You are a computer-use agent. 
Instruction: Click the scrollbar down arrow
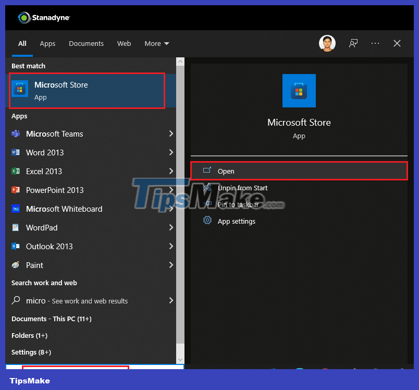tap(180, 359)
